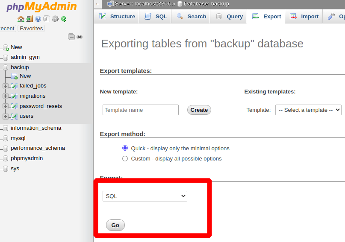The height and width of the screenshot is (242, 345).
Task: Open the Home icon in the sidebar
Action: click(x=21, y=19)
